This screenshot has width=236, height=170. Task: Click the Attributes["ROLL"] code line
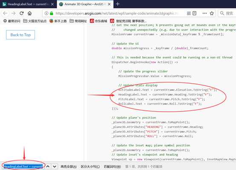153,136
